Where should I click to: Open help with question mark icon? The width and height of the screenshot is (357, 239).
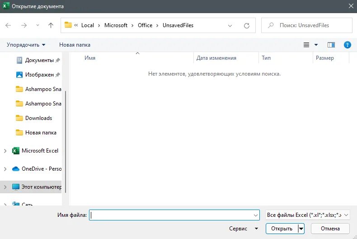tap(347, 45)
